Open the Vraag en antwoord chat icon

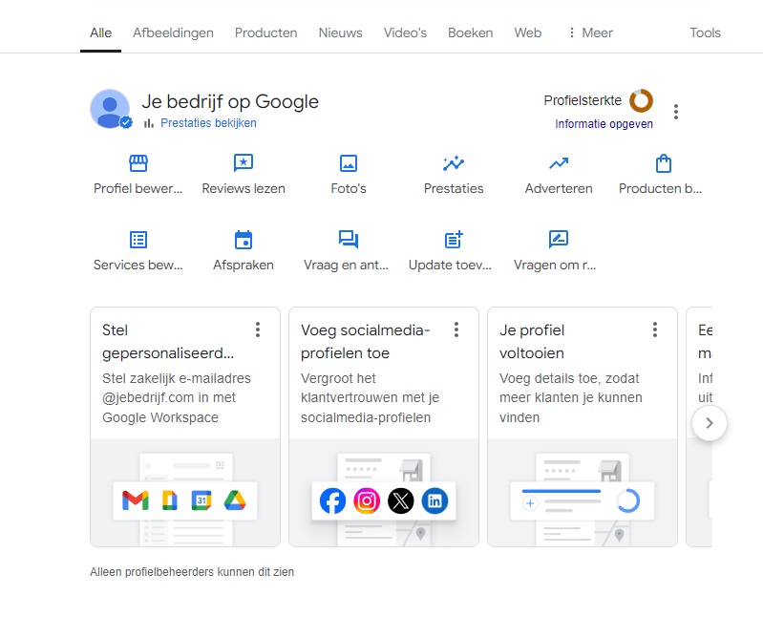(x=349, y=240)
